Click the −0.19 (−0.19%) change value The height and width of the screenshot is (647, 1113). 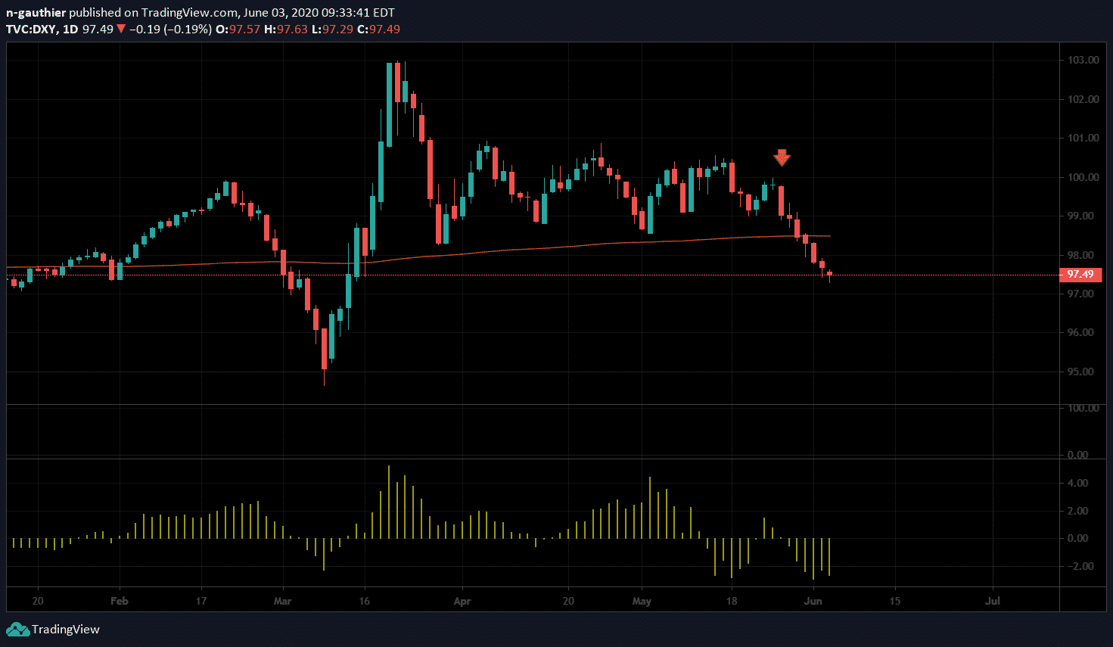coord(170,30)
